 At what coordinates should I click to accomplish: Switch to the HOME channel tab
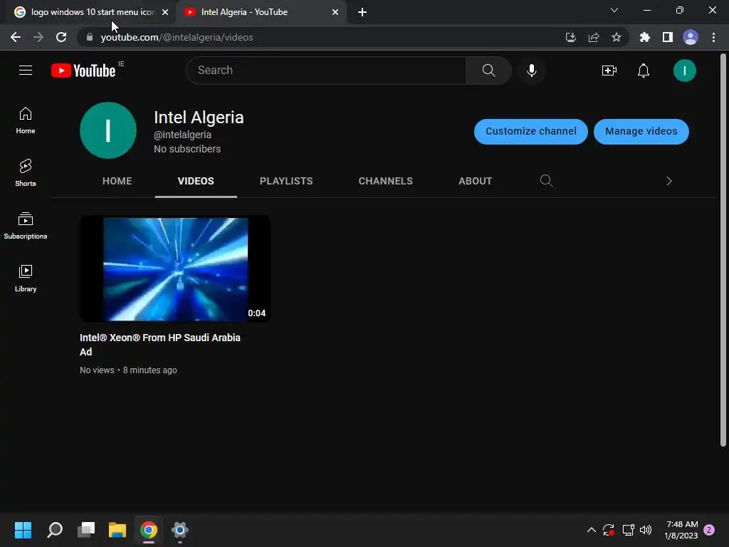click(x=117, y=181)
